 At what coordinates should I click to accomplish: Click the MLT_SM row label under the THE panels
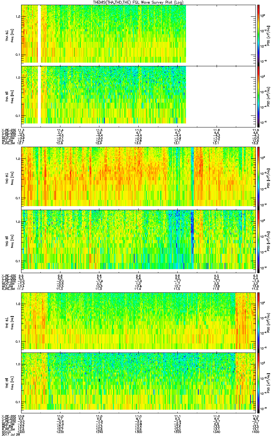[8, 427]
